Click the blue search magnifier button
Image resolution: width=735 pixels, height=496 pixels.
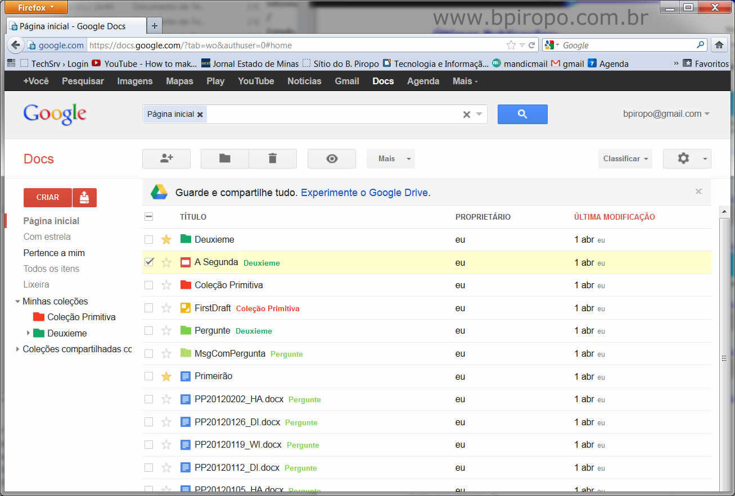point(522,114)
